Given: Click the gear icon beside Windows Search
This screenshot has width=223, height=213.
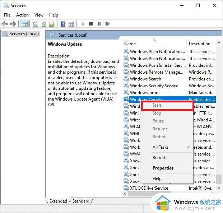Looking at the screenshot, I should pyautogui.click(x=126, y=79).
